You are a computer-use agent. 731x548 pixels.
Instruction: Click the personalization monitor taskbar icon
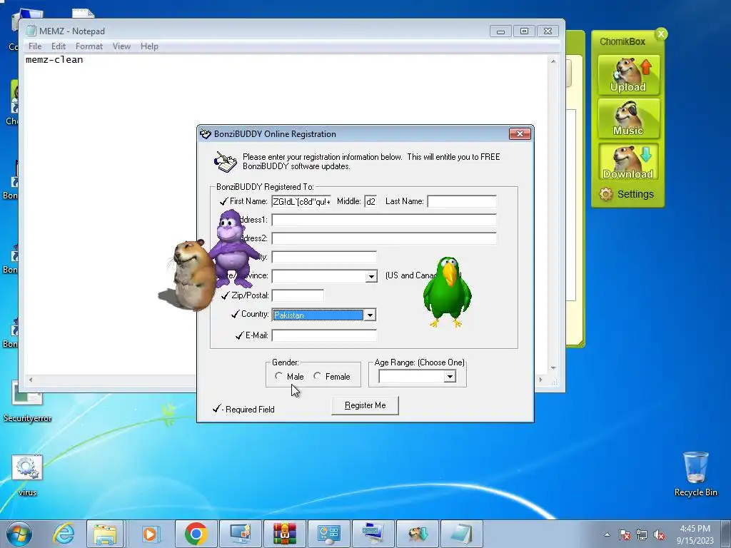(240, 534)
